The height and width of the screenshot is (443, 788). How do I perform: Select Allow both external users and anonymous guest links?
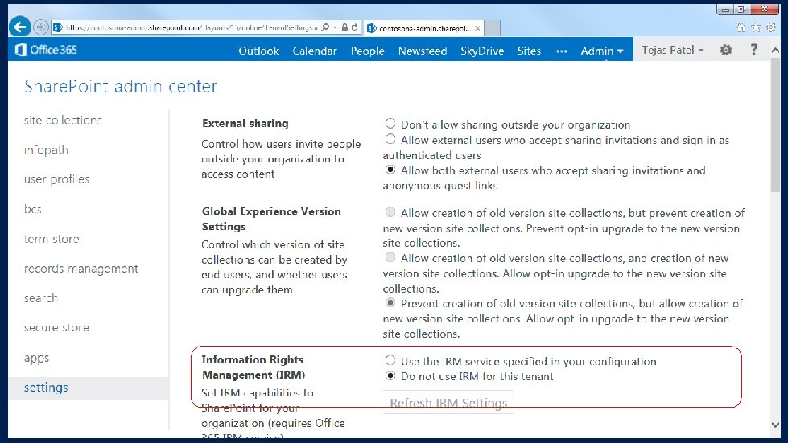(390, 170)
